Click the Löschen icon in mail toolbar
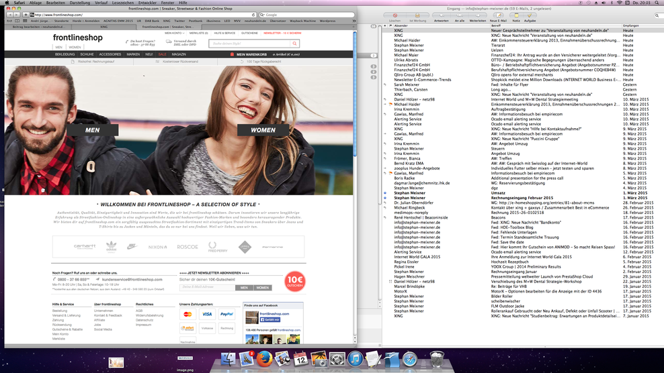 click(395, 15)
